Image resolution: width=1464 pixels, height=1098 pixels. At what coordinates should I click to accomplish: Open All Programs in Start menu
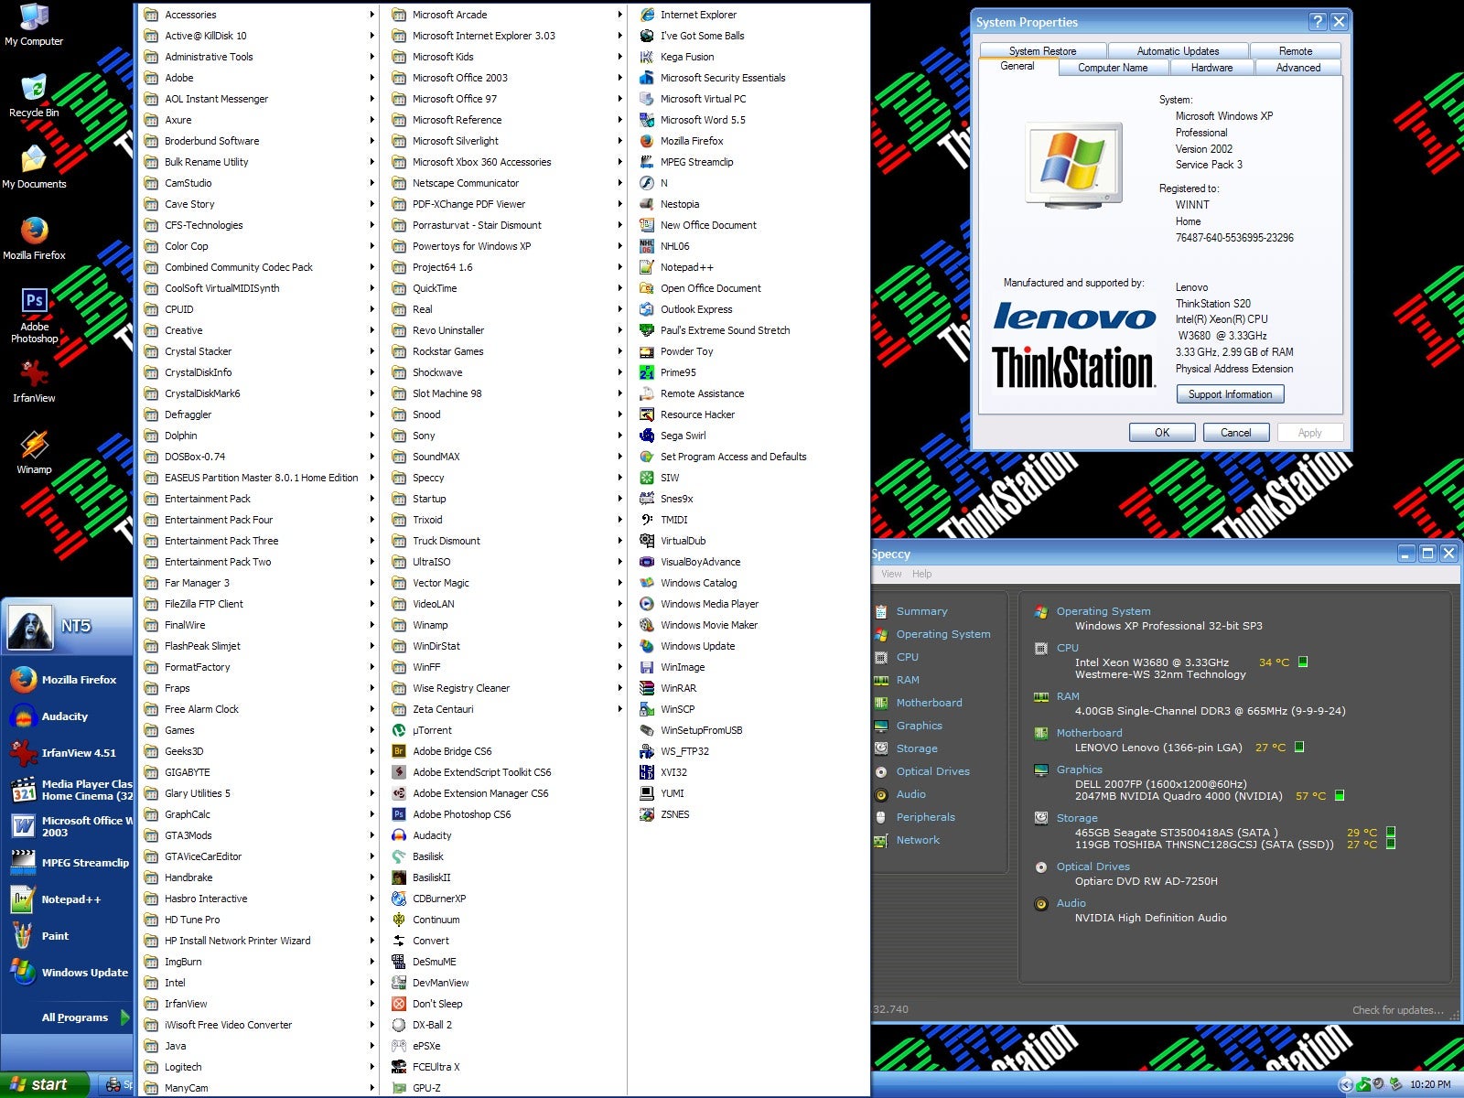[x=85, y=1017]
